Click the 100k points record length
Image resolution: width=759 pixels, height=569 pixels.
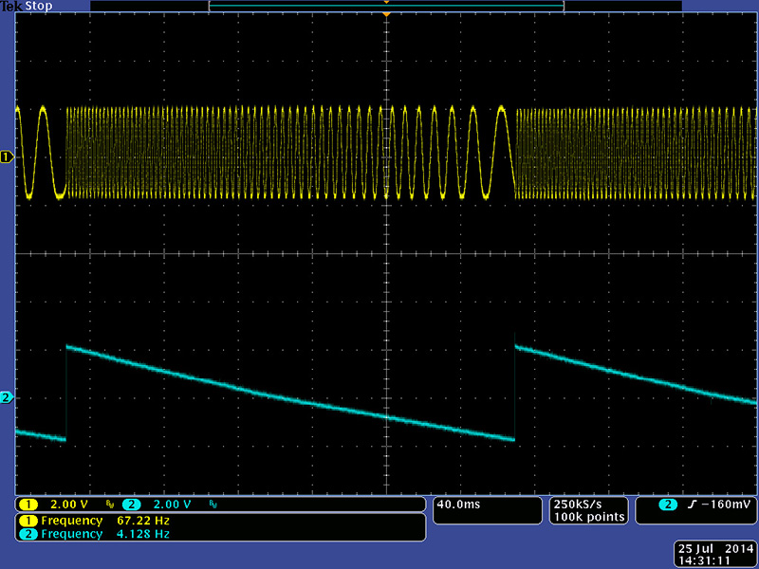point(587,517)
